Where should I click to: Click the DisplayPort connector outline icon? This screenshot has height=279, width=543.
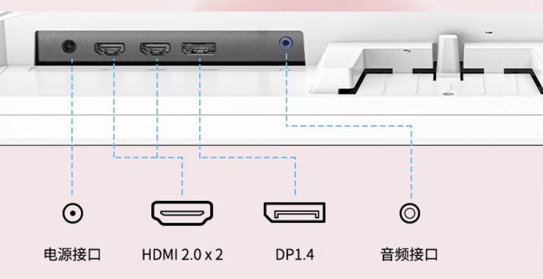pyautogui.click(x=295, y=212)
